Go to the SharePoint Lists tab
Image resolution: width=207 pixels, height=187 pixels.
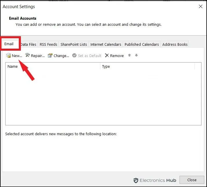coord(74,45)
